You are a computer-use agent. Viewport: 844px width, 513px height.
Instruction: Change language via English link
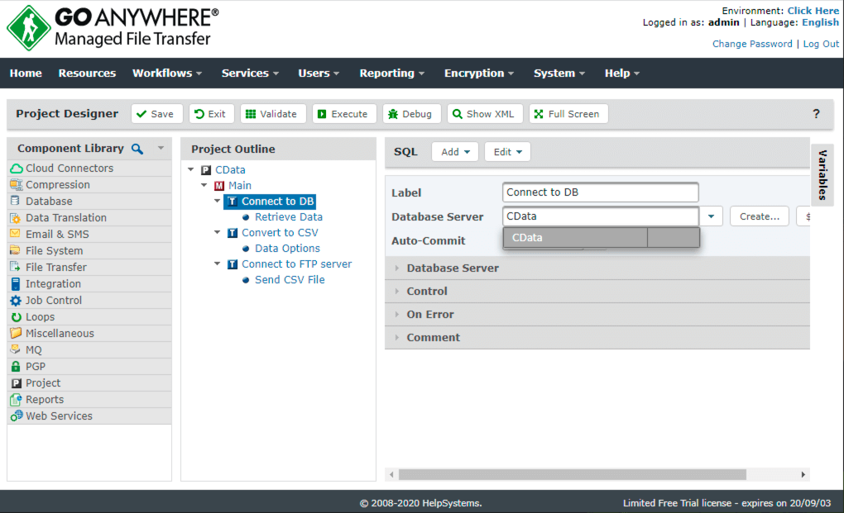820,22
